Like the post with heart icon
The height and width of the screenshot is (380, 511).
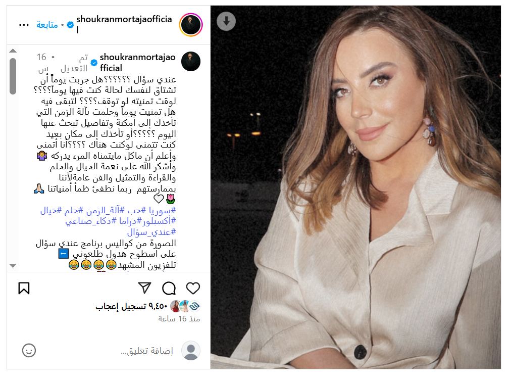coord(193,288)
